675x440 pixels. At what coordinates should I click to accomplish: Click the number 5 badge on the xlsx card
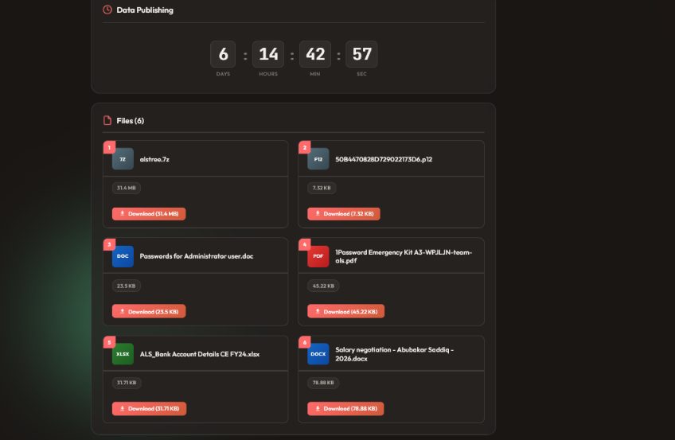(x=109, y=342)
